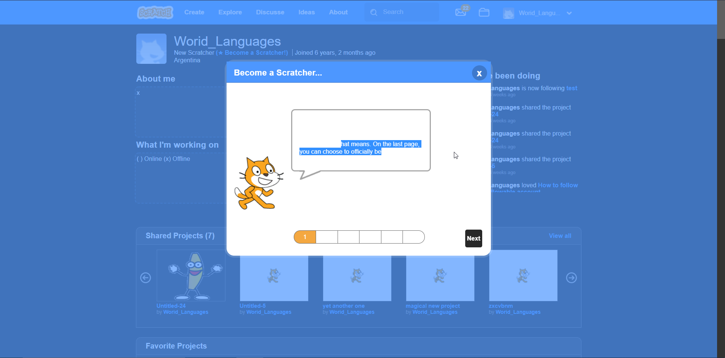Open the Discuss menu
Image resolution: width=725 pixels, height=358 pixels.
point(270,12)
